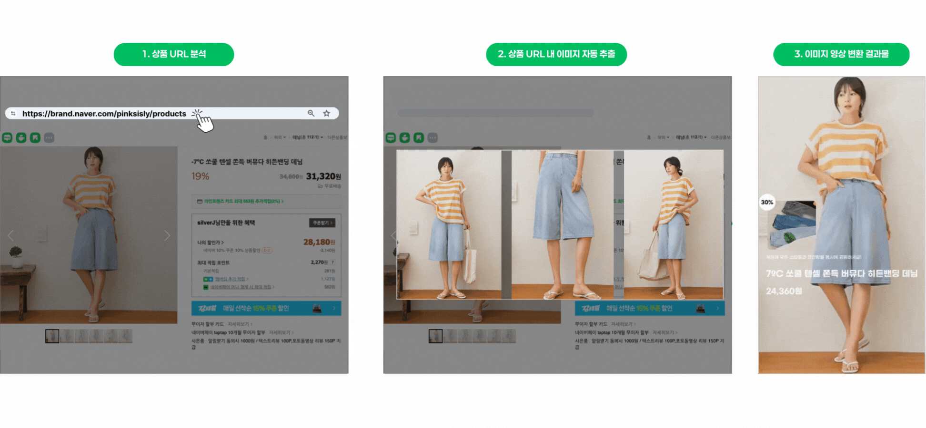Viewport: 926px width, 428px height.
Task: Open the gray more-options ellipsis icon, left panel
Action: pyautogui.click(x=49, y=138)
